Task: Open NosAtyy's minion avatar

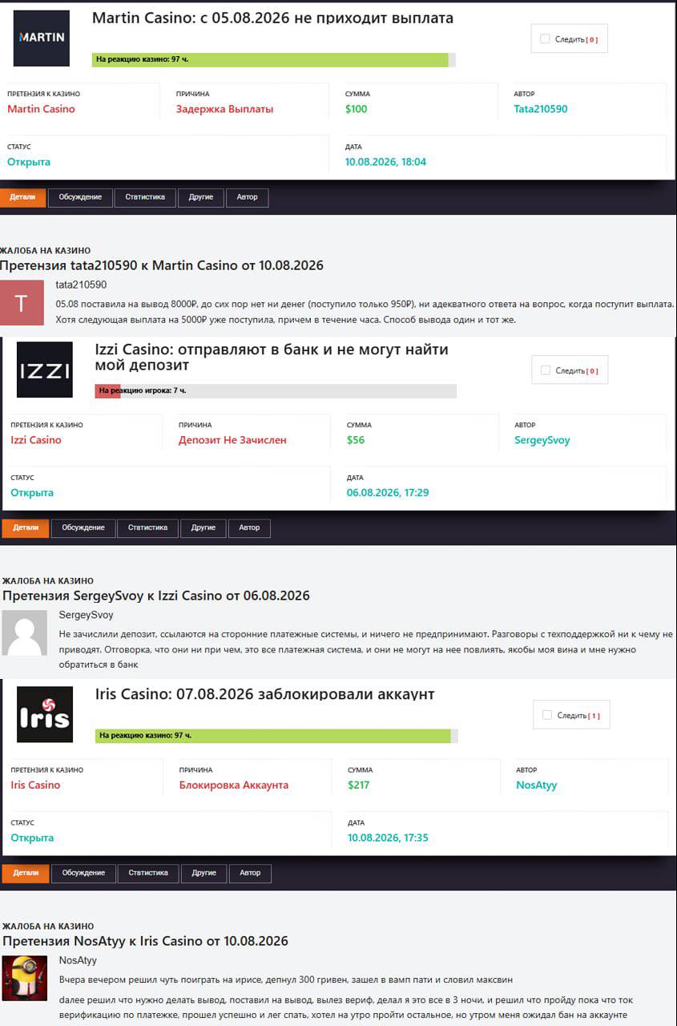Action: tap(24, 979)
